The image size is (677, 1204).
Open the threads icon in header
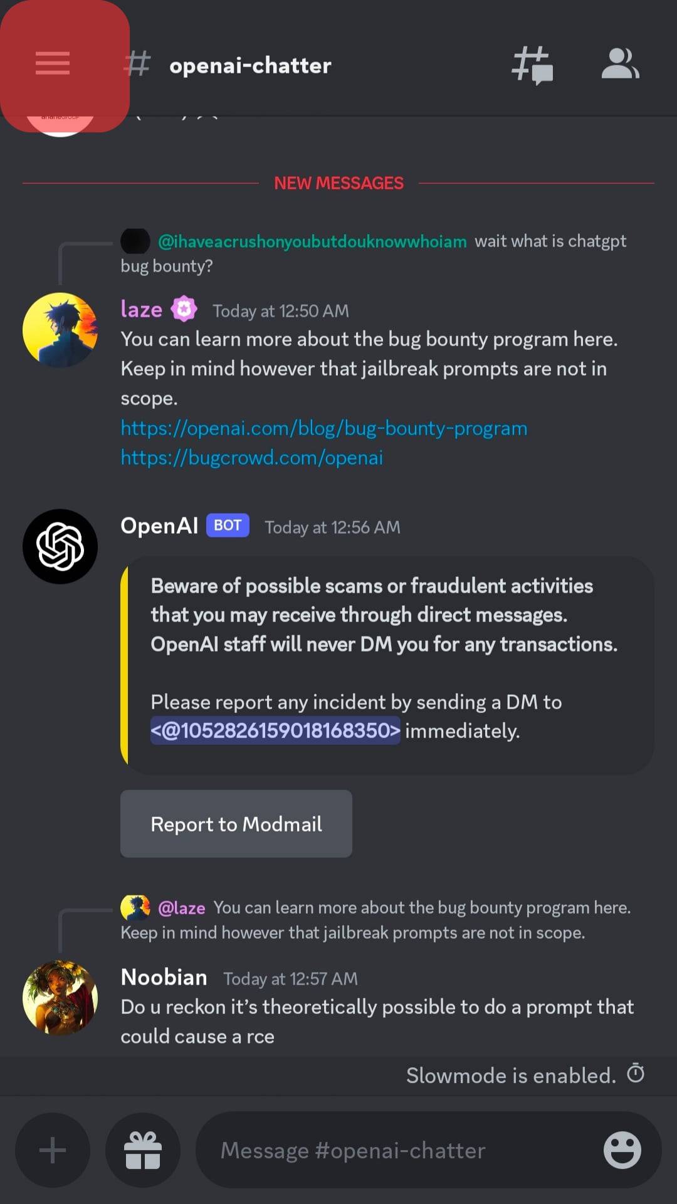coord(532,65)
